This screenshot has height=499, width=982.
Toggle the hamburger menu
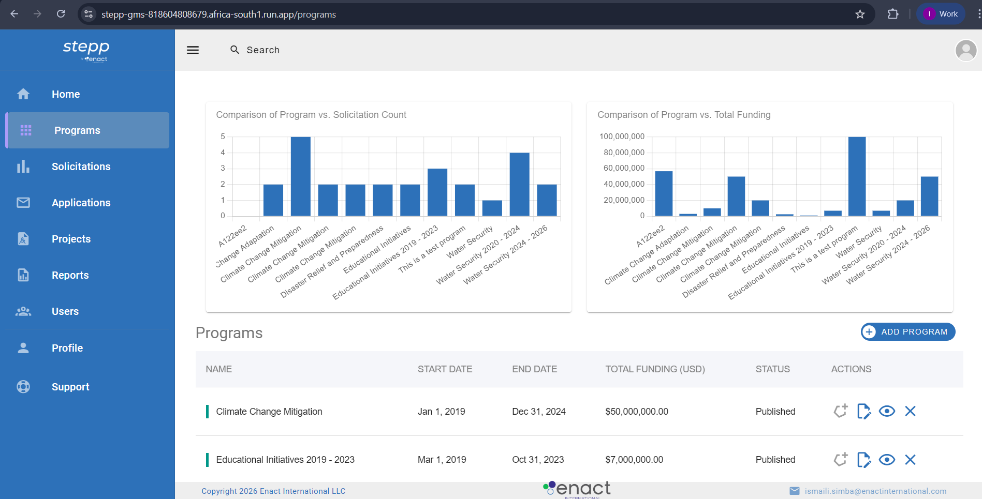(x=193, y=50)
